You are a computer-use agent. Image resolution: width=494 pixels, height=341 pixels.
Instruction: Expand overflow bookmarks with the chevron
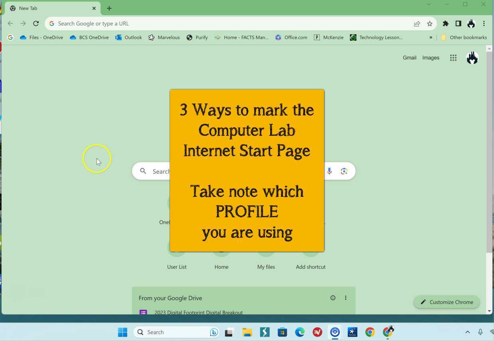(431, 37)
